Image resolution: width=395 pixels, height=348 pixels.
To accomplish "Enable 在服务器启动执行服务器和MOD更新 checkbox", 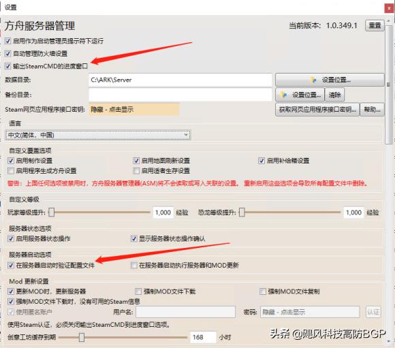I will (x=133, y=265).
